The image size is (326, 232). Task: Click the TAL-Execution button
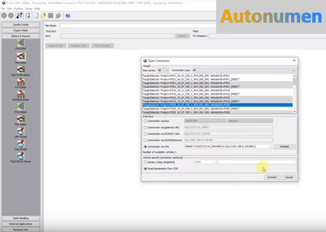(102, 46)
